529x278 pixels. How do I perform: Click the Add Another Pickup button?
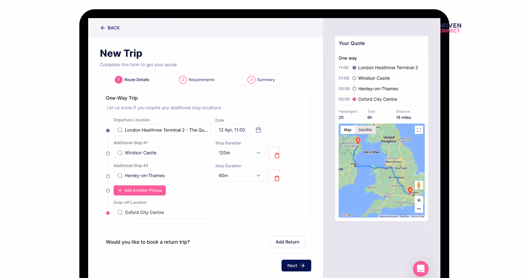tap(139, 190)
